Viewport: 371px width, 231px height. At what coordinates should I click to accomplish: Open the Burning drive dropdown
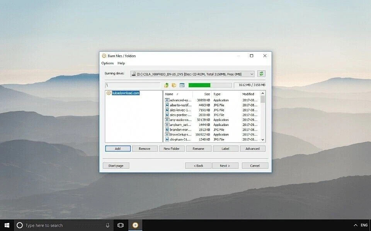(252, 74)
